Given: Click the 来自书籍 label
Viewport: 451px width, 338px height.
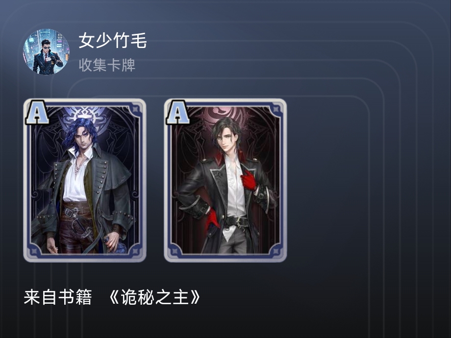Looking at the screenshot, I should 58,297.
